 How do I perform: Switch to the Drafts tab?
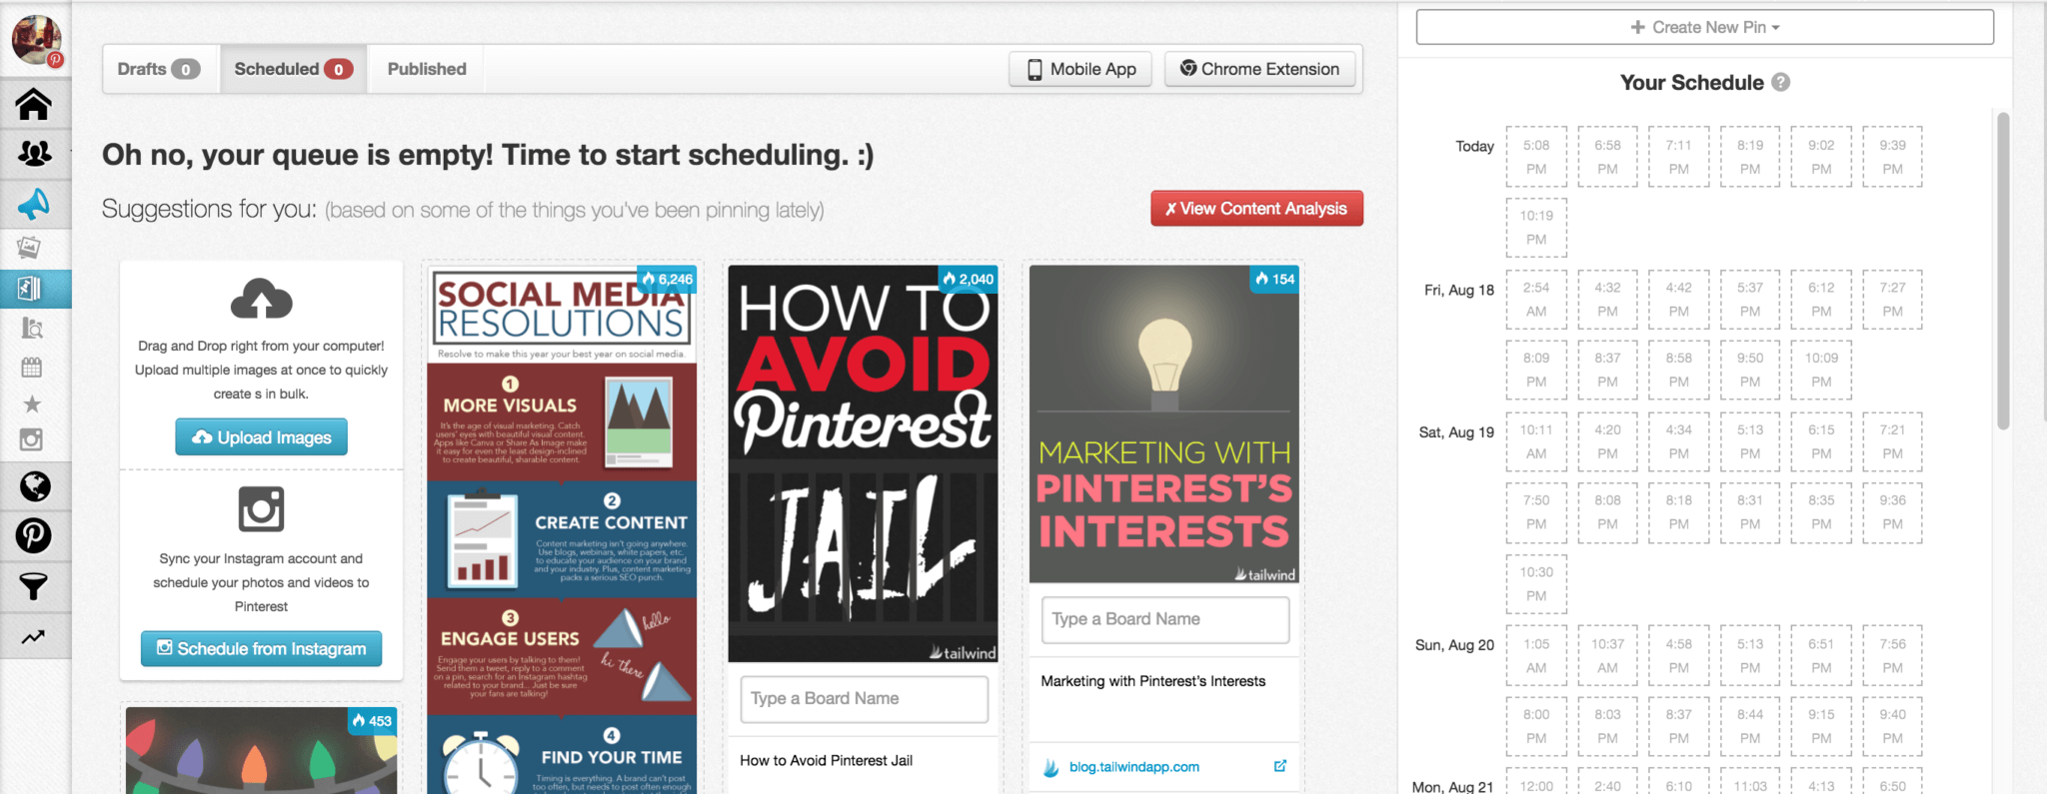point(160,69)
